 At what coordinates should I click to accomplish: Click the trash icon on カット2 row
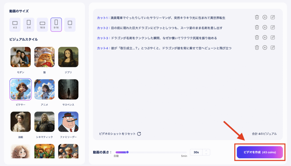point(257,28)
